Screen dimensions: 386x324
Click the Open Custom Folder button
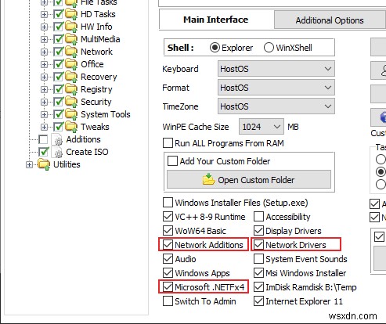[x=249, y=179]
